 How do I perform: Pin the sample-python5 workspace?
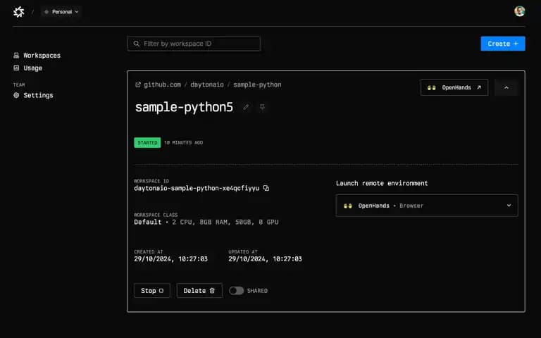[x=262, y=107]
